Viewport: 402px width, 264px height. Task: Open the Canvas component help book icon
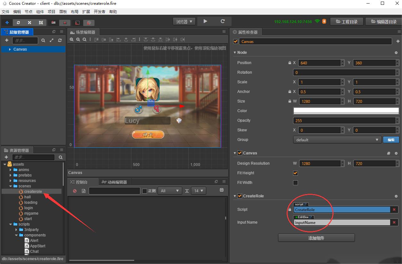(389, 153)
